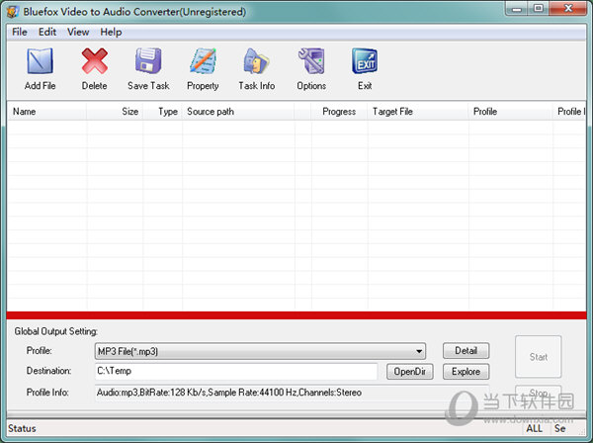Sort by the Size column header

point(115,111)
